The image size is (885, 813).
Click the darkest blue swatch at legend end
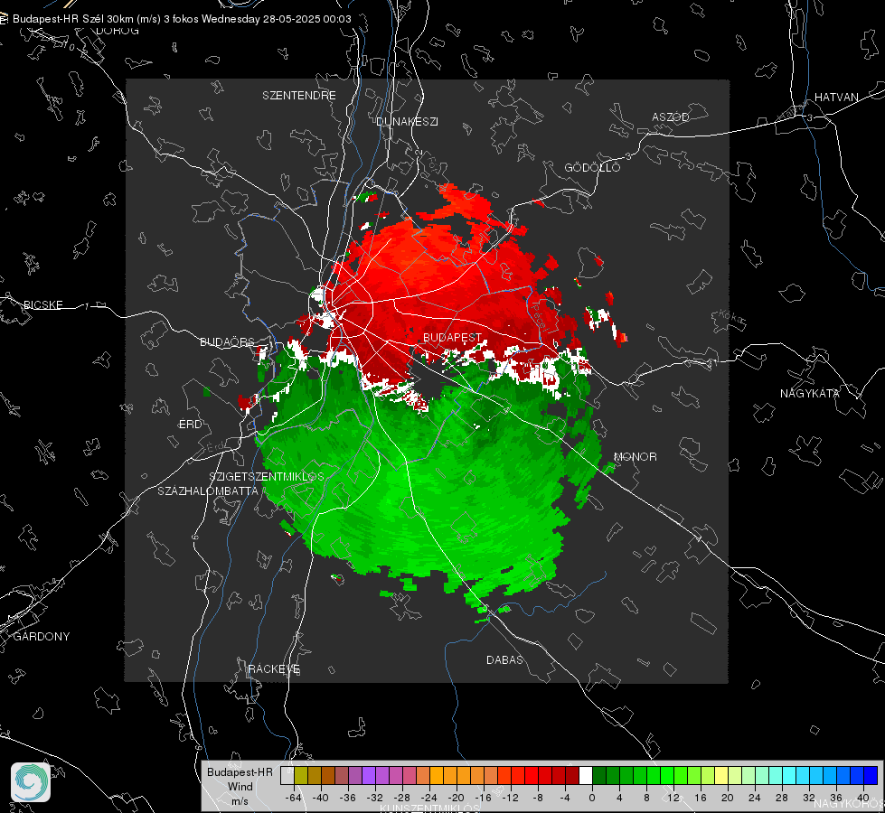click(x=871, y=776)
